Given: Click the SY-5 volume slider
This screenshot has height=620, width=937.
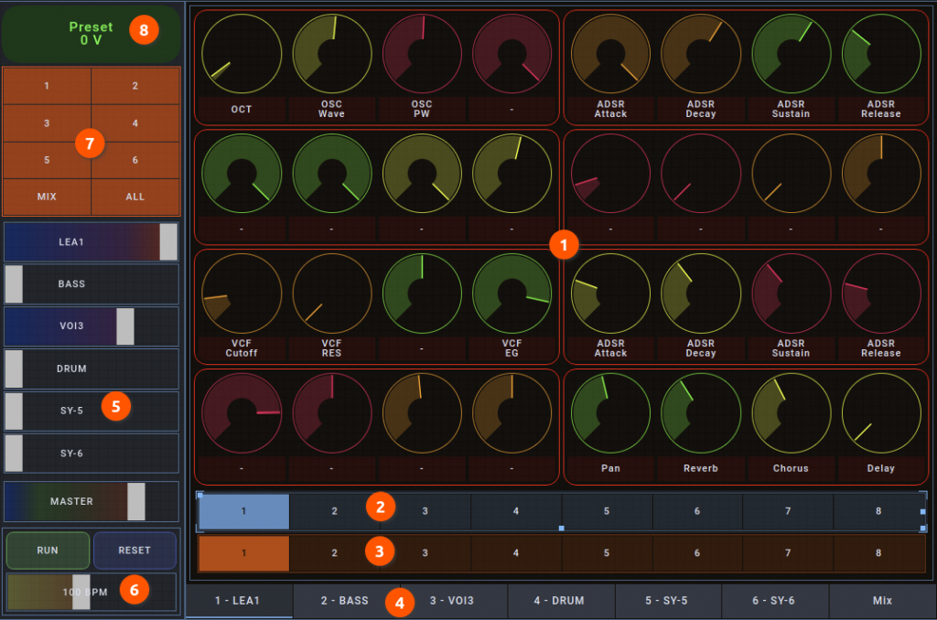Looking at the screenshot, I should pyautogui.click(x=91, y=411).
